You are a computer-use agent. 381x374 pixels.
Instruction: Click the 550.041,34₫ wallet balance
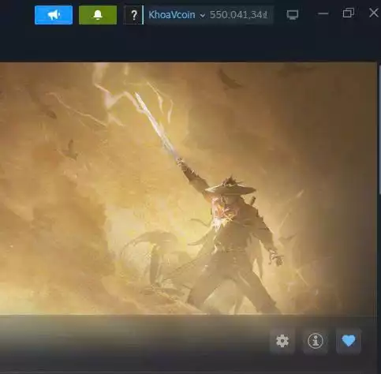[238, 15]
